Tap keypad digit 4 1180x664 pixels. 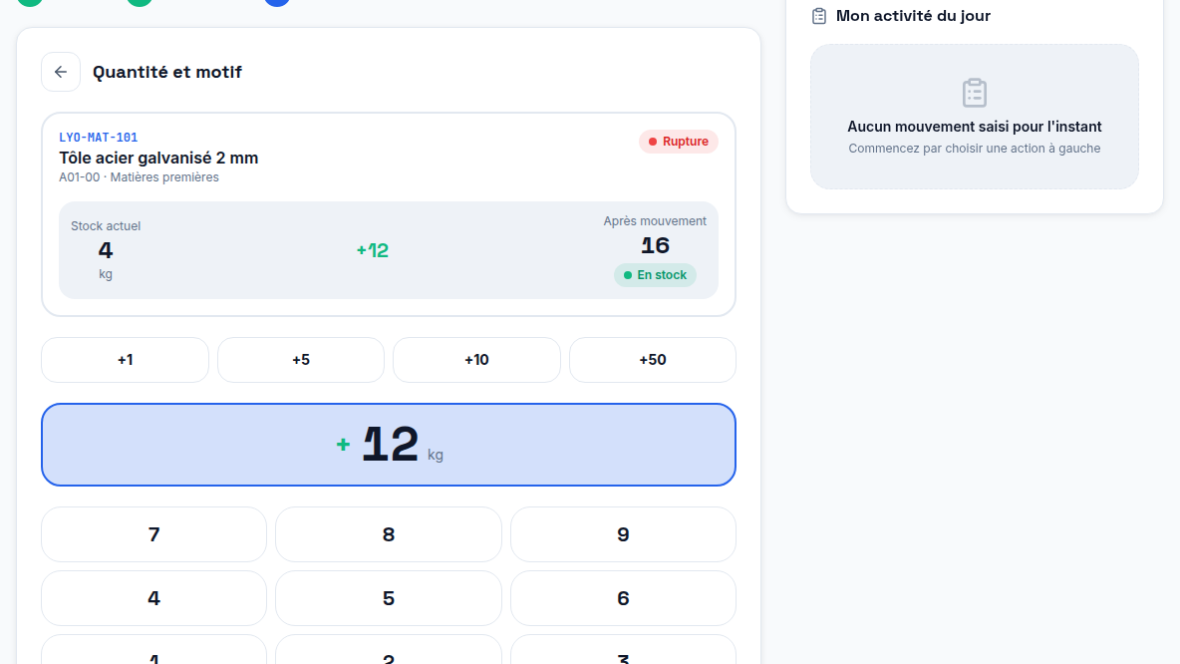coord(153,598)
